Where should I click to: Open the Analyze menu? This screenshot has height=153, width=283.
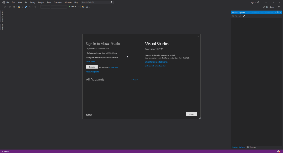[41, 2]
